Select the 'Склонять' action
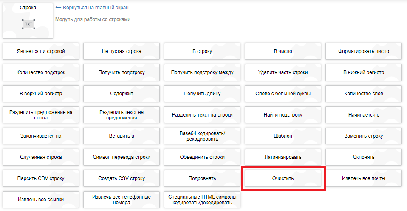Image resolution: width=407 pixels, height=211 pixels. tap(364, 158)
